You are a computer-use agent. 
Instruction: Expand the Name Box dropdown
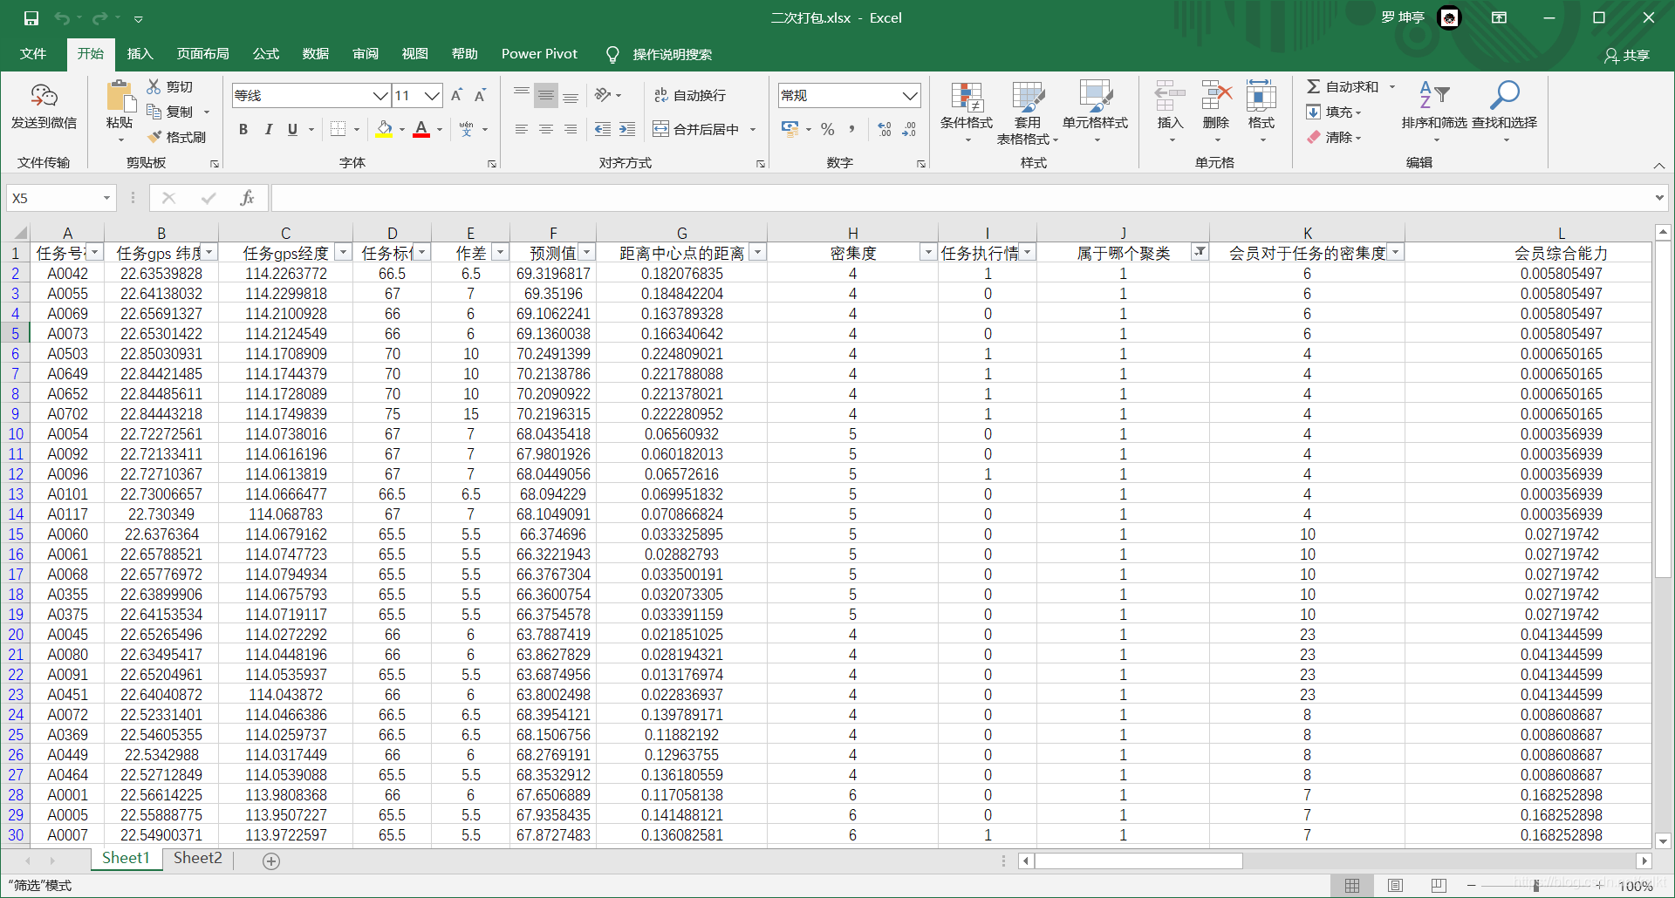tap(106, 198)
